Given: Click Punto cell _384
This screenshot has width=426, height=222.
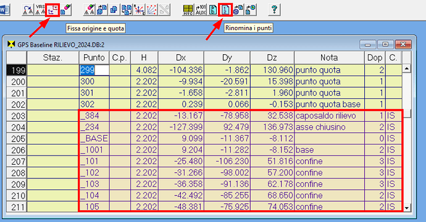Looking at the screenshot, I should pyautogui.click(x=94, y=116).
